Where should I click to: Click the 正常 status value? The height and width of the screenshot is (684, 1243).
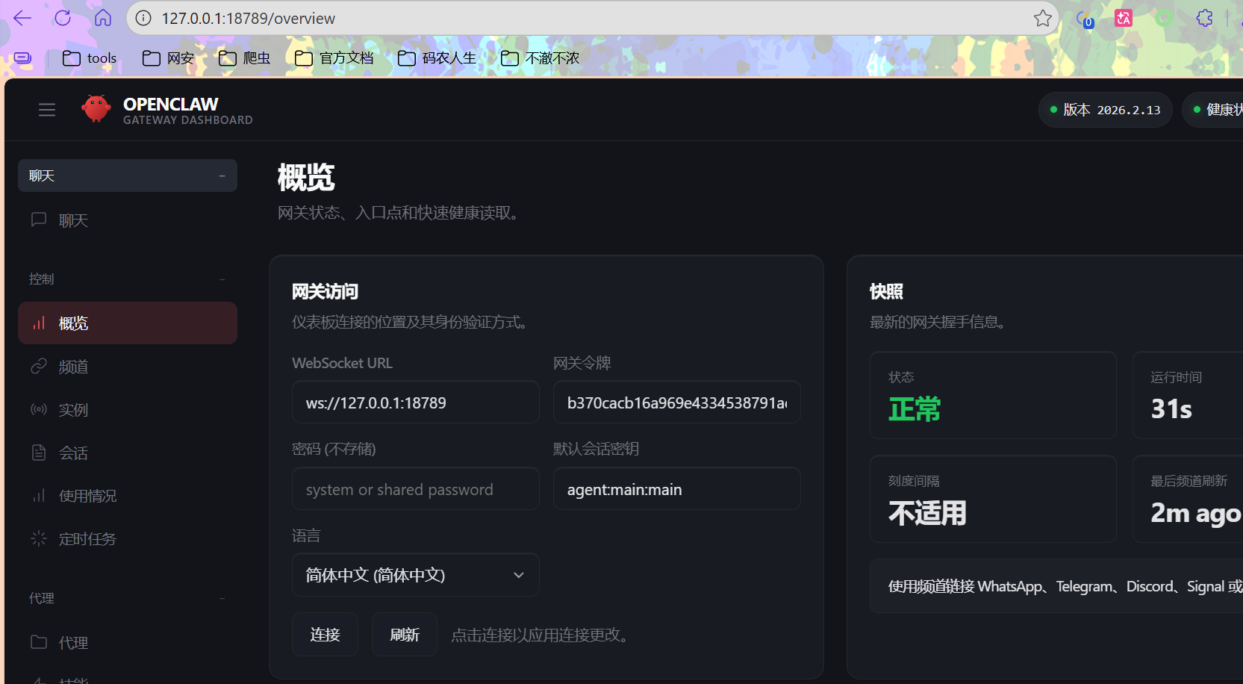[x=915, y=409]
